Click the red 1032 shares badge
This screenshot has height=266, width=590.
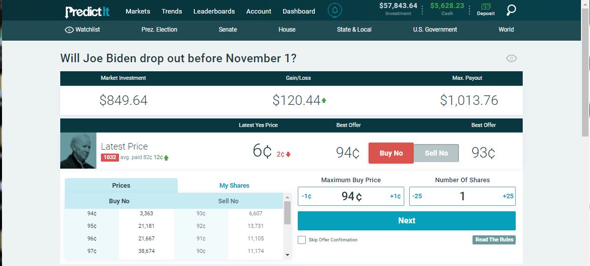point(110,158)
